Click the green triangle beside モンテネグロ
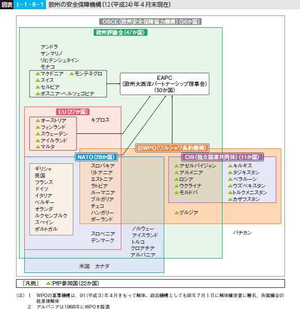 pyautogui.click(x=72, y=74)
